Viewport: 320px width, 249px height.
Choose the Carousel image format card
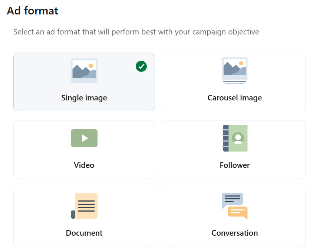(235, 82)
